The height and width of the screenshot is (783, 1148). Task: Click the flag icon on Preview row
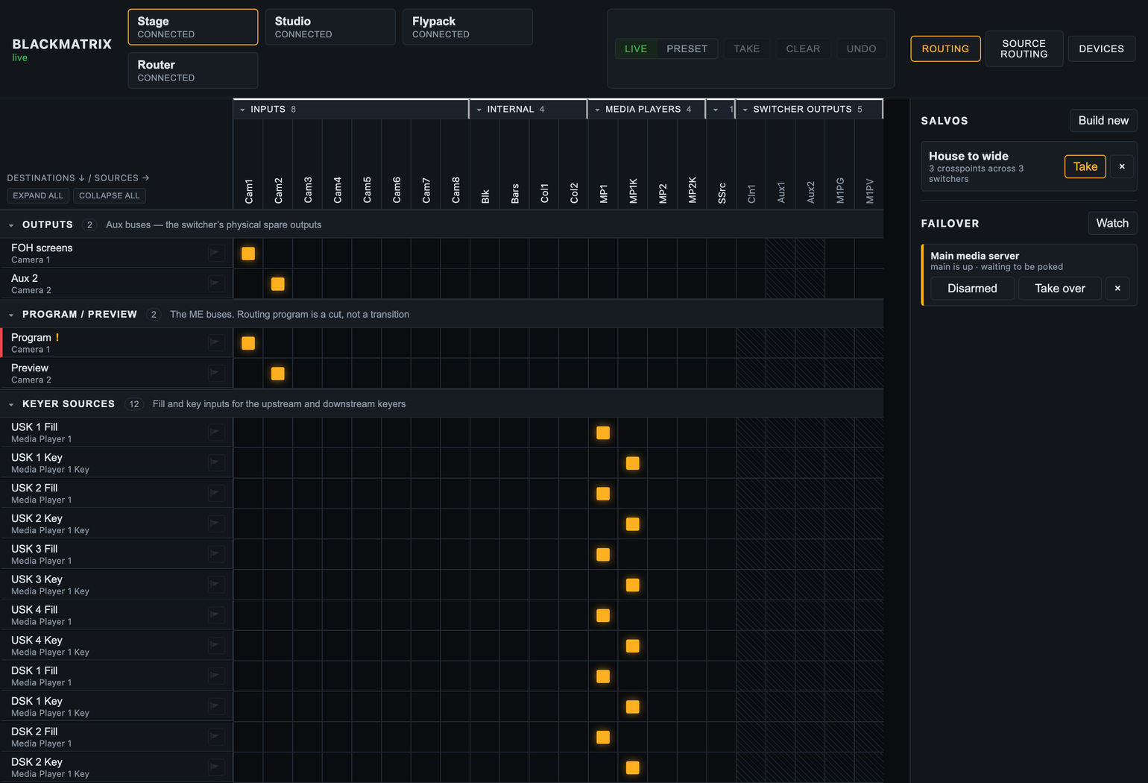coord(216,373)
